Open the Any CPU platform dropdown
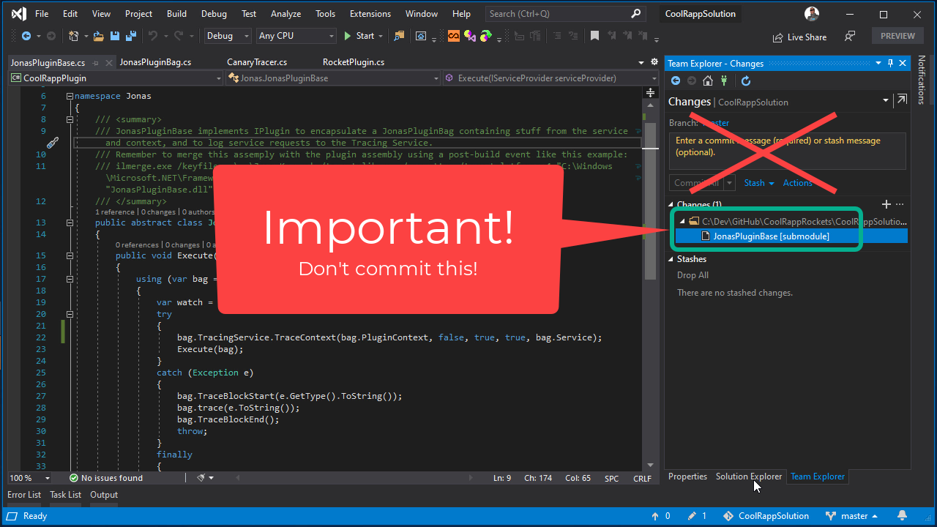Image resolution: width=937 pixels, height=527 pixels. (x=296, y=35)
